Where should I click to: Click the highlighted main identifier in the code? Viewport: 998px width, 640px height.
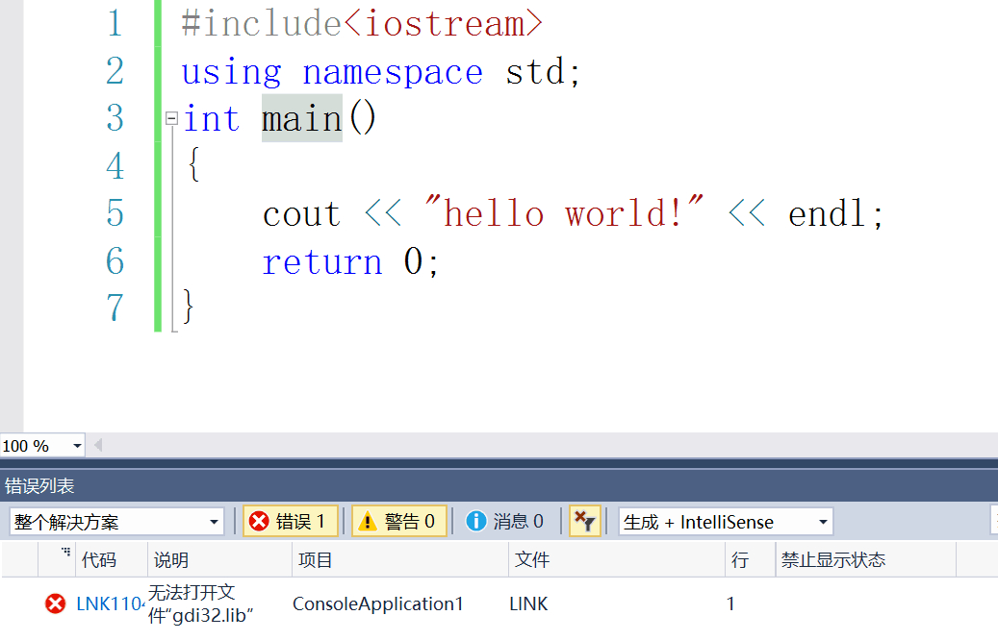(301, 118)
